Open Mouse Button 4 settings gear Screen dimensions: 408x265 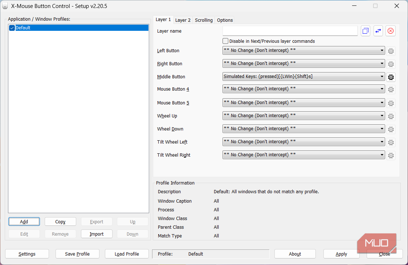[391, 90]
